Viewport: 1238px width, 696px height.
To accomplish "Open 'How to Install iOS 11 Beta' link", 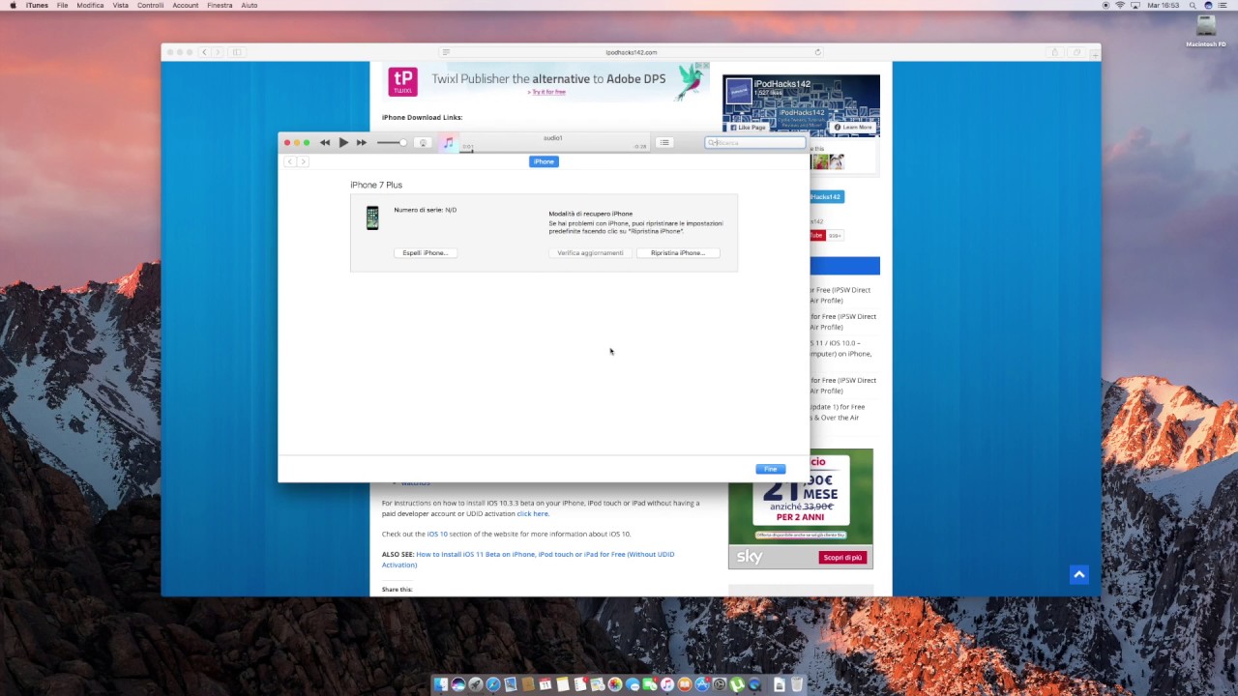I will (x=528, y=560).
